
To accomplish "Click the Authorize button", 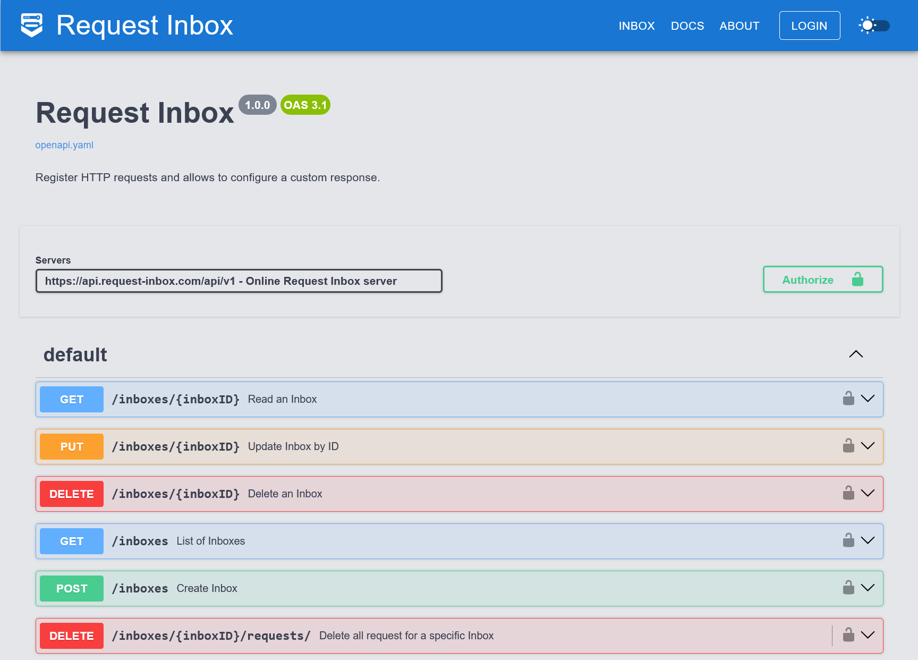I will [x=823, y=280].
